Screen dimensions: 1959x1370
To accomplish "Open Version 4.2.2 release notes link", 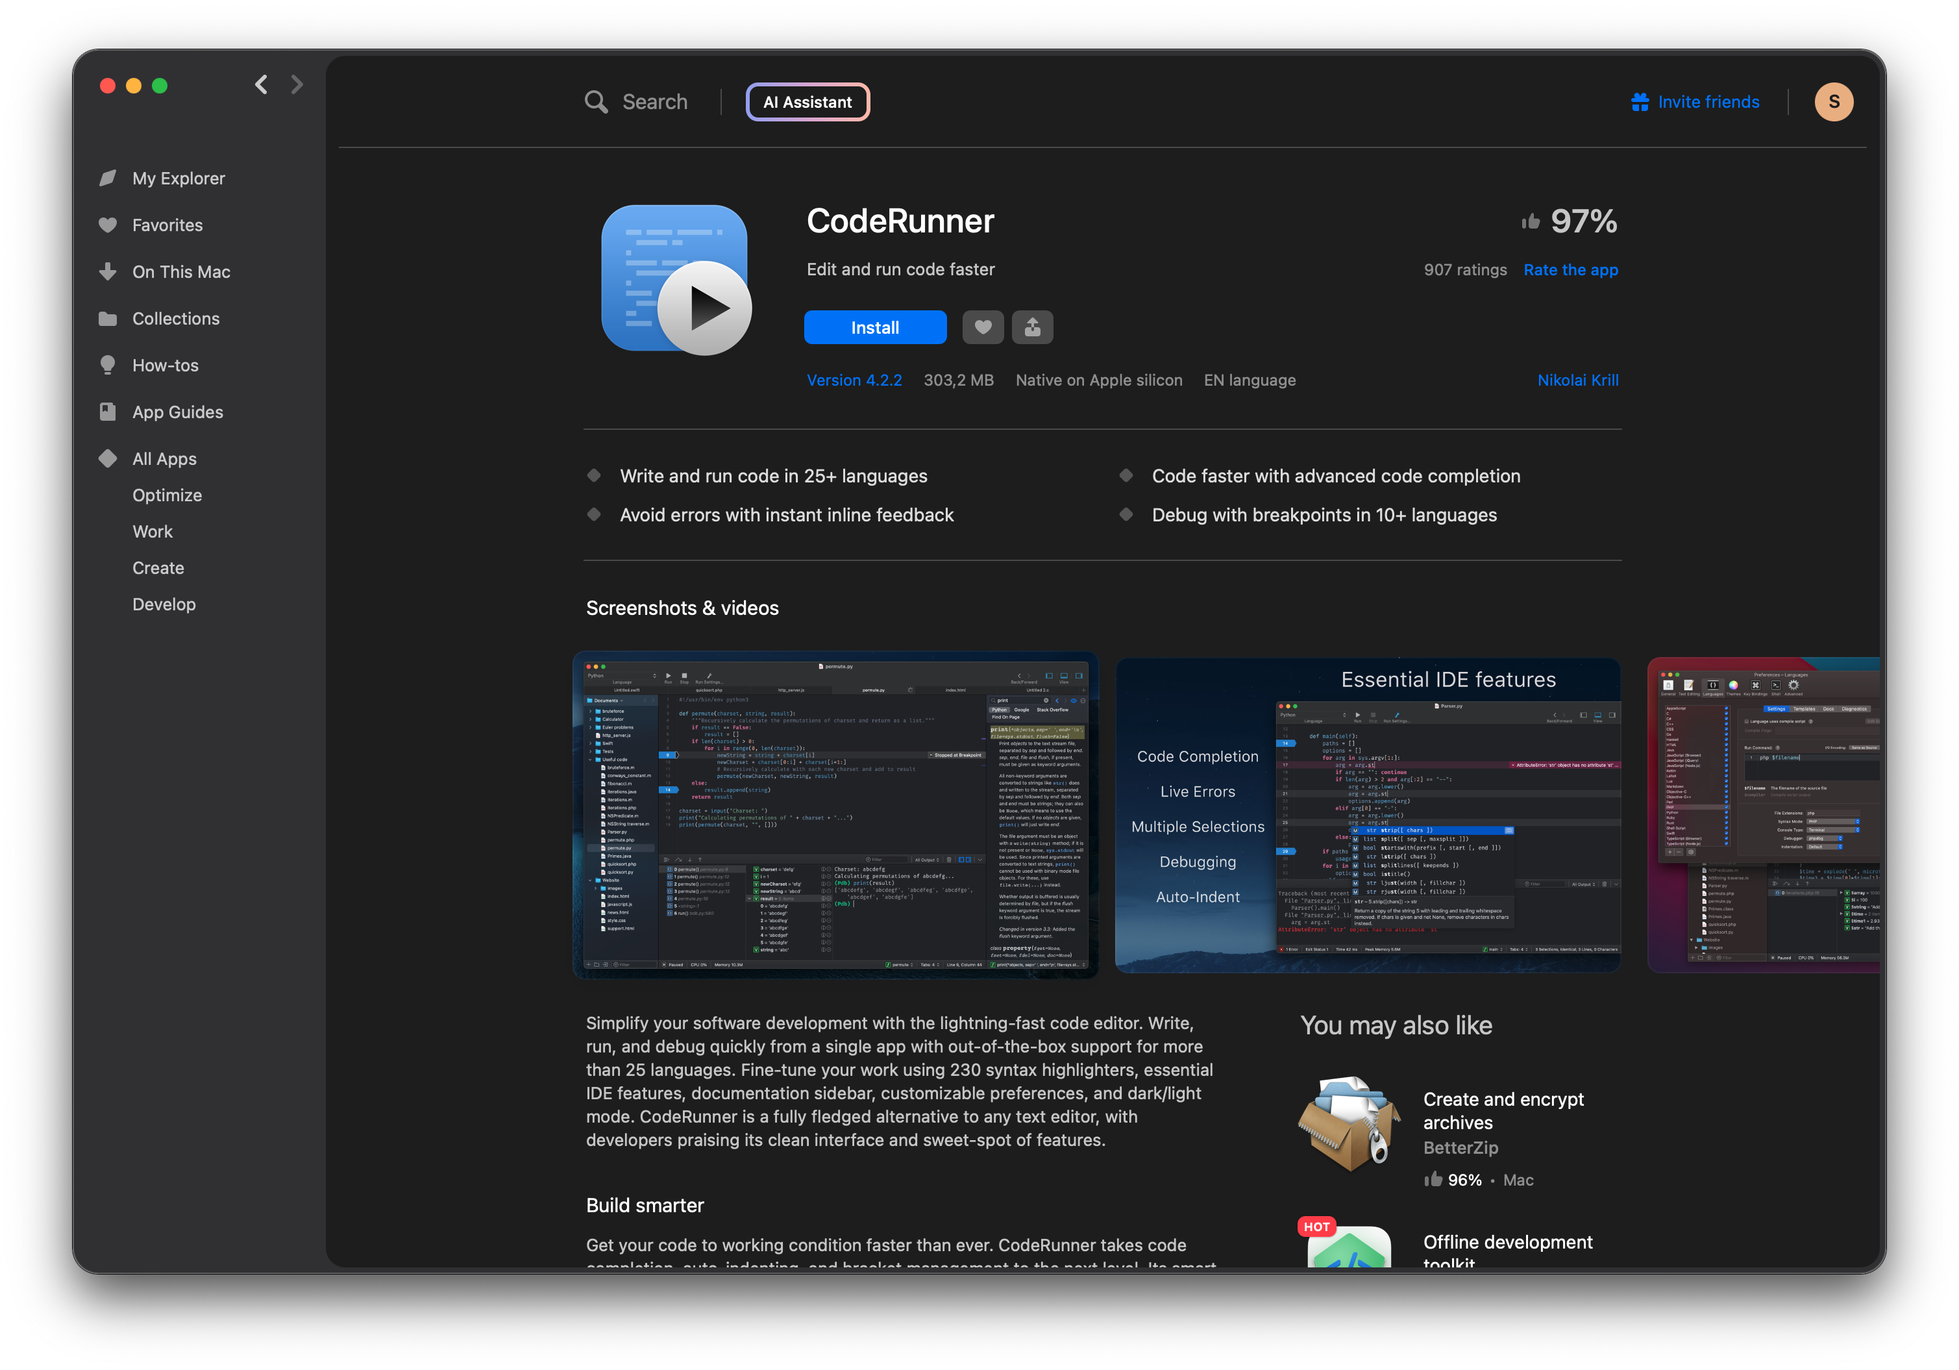I will (x=854, y=380).
